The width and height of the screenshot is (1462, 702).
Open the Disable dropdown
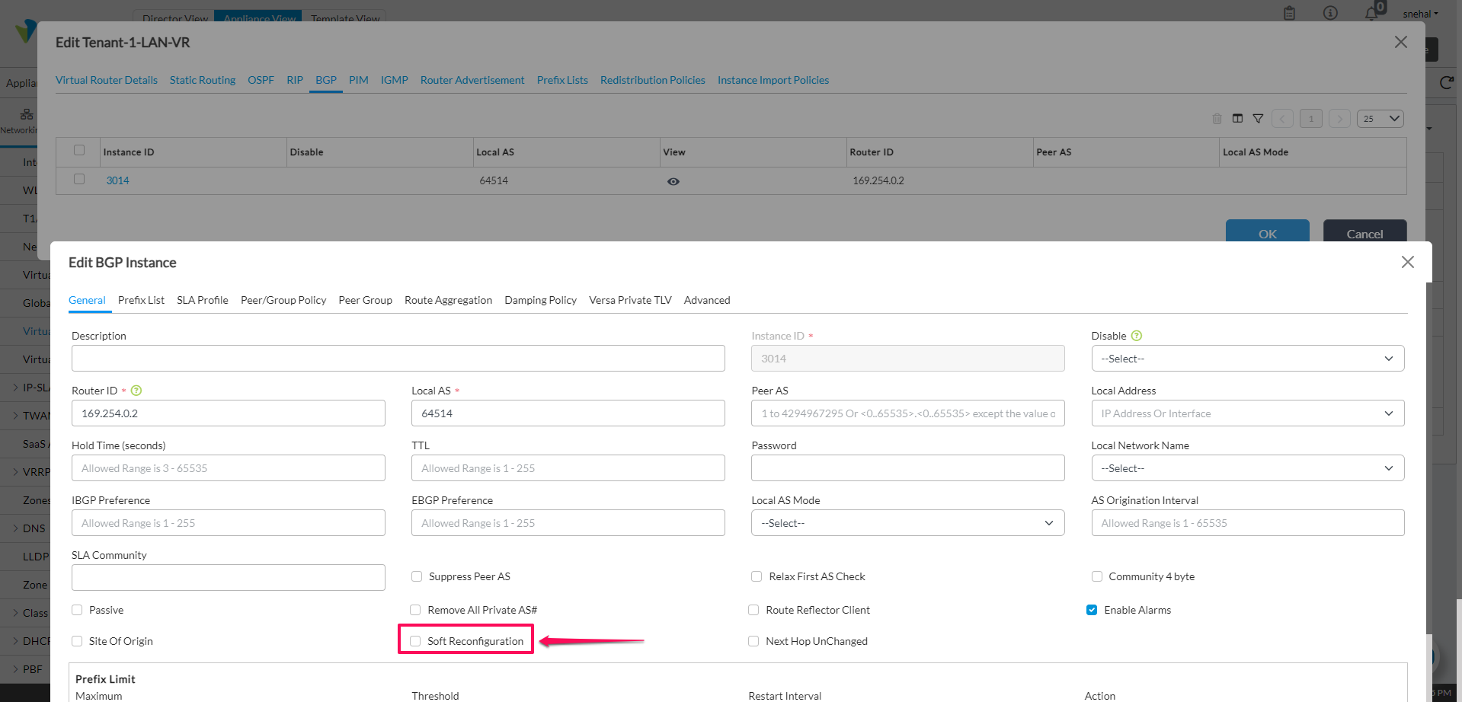(x=1248, y=359)
